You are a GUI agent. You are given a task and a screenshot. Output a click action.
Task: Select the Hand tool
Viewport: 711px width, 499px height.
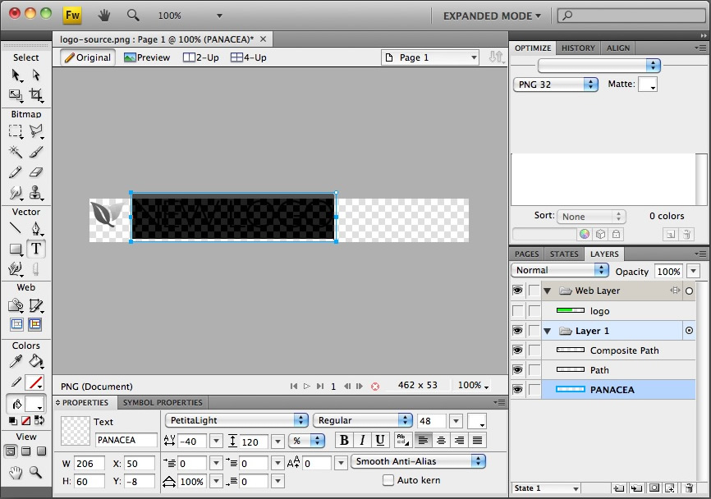coord(16,472)
